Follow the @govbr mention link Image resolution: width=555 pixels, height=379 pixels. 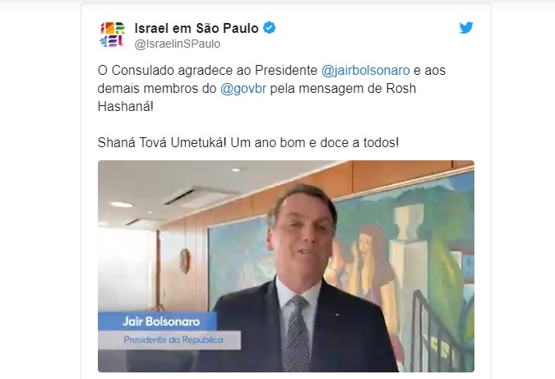(243, 89)
